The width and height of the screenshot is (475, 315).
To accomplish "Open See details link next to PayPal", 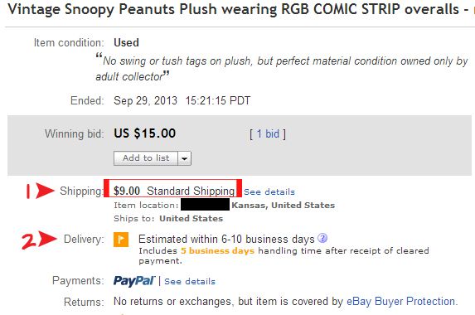I will (x=190, y=281).
